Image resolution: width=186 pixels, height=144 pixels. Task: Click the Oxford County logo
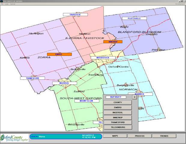(14, 137)
